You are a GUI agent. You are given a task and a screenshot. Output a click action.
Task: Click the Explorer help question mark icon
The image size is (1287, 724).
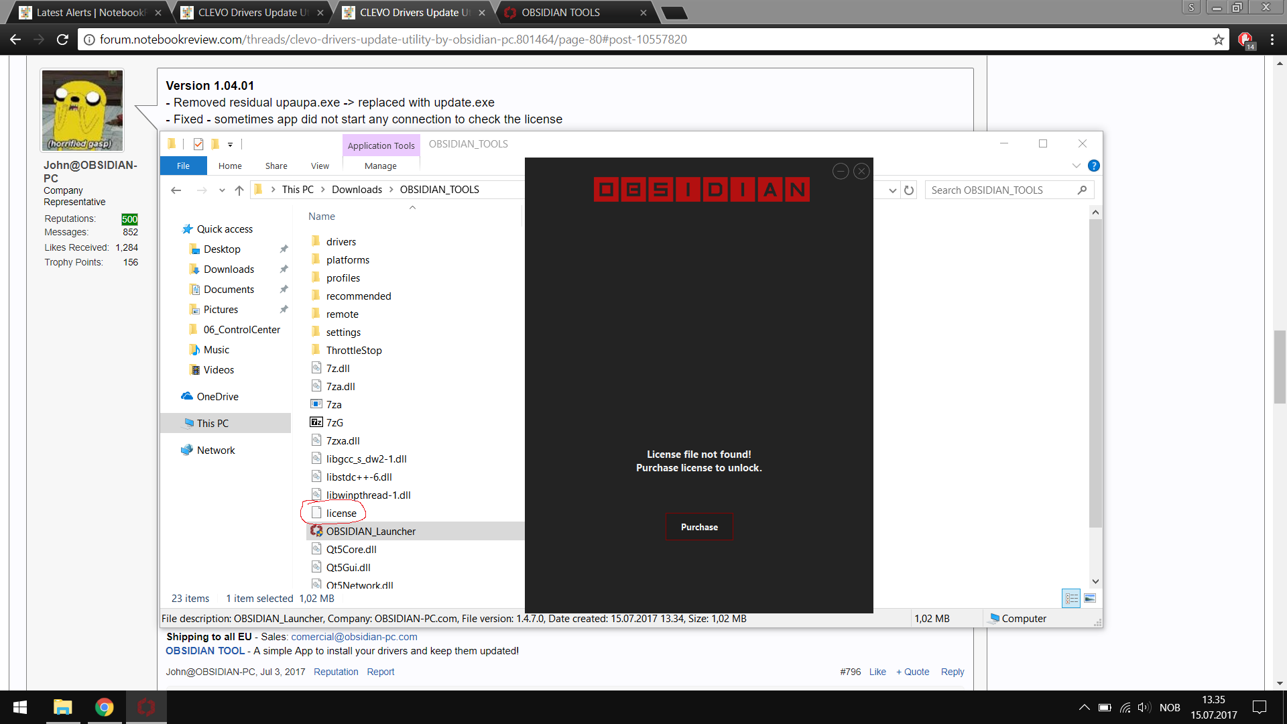(x=1093, y=166)
